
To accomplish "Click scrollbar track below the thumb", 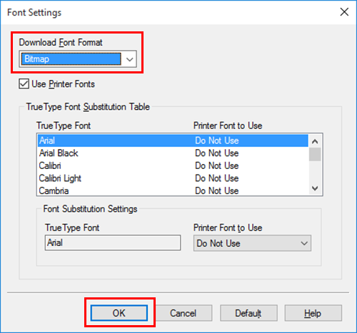I will click(x=315, y=172).
